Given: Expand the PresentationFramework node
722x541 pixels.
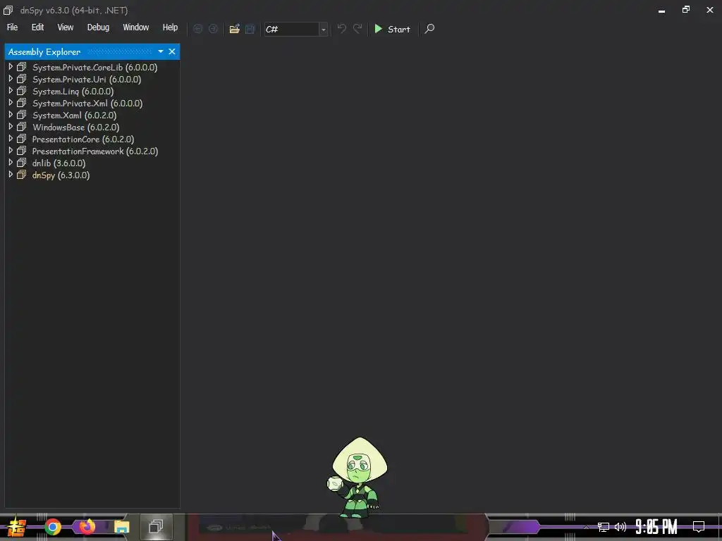Looking at the screenshot, I should [11, 151].
